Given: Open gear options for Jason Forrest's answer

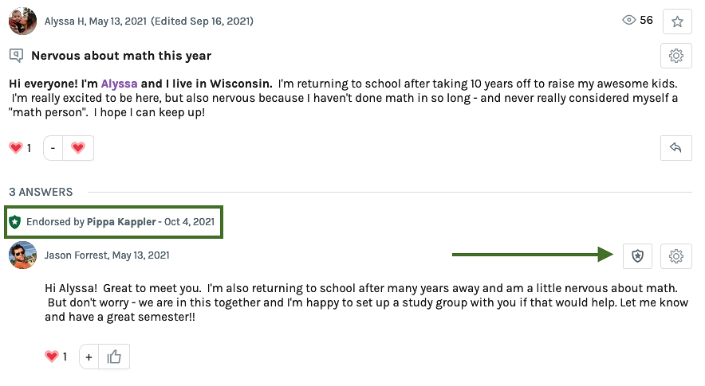Looking at the screenshot, I should pos(676,255).
